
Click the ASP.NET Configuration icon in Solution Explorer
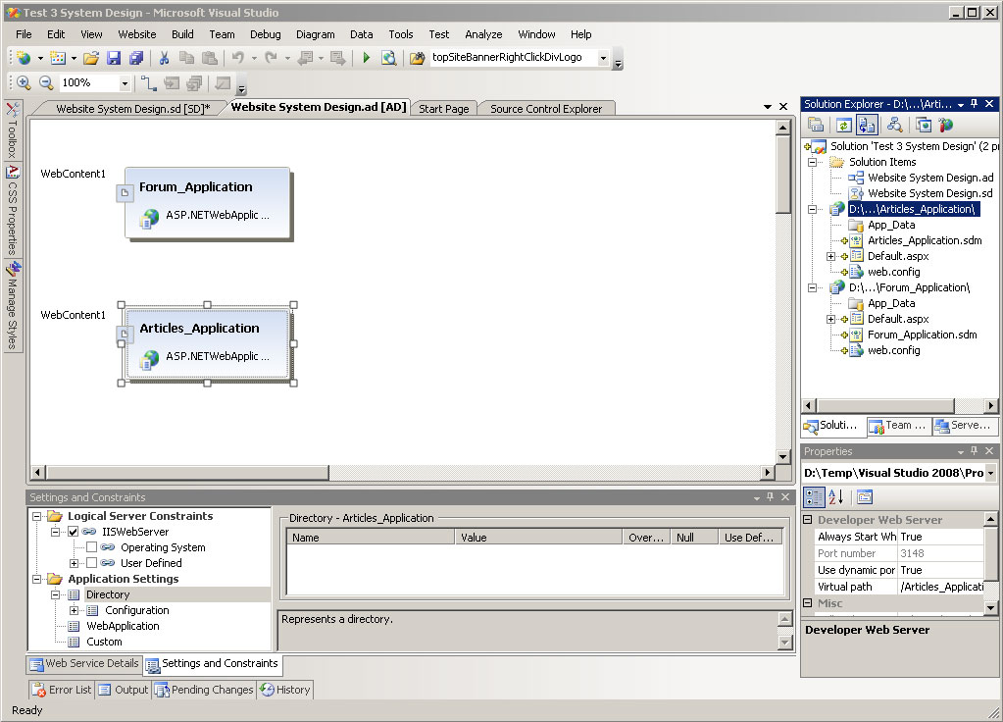[x=945, y=125]
